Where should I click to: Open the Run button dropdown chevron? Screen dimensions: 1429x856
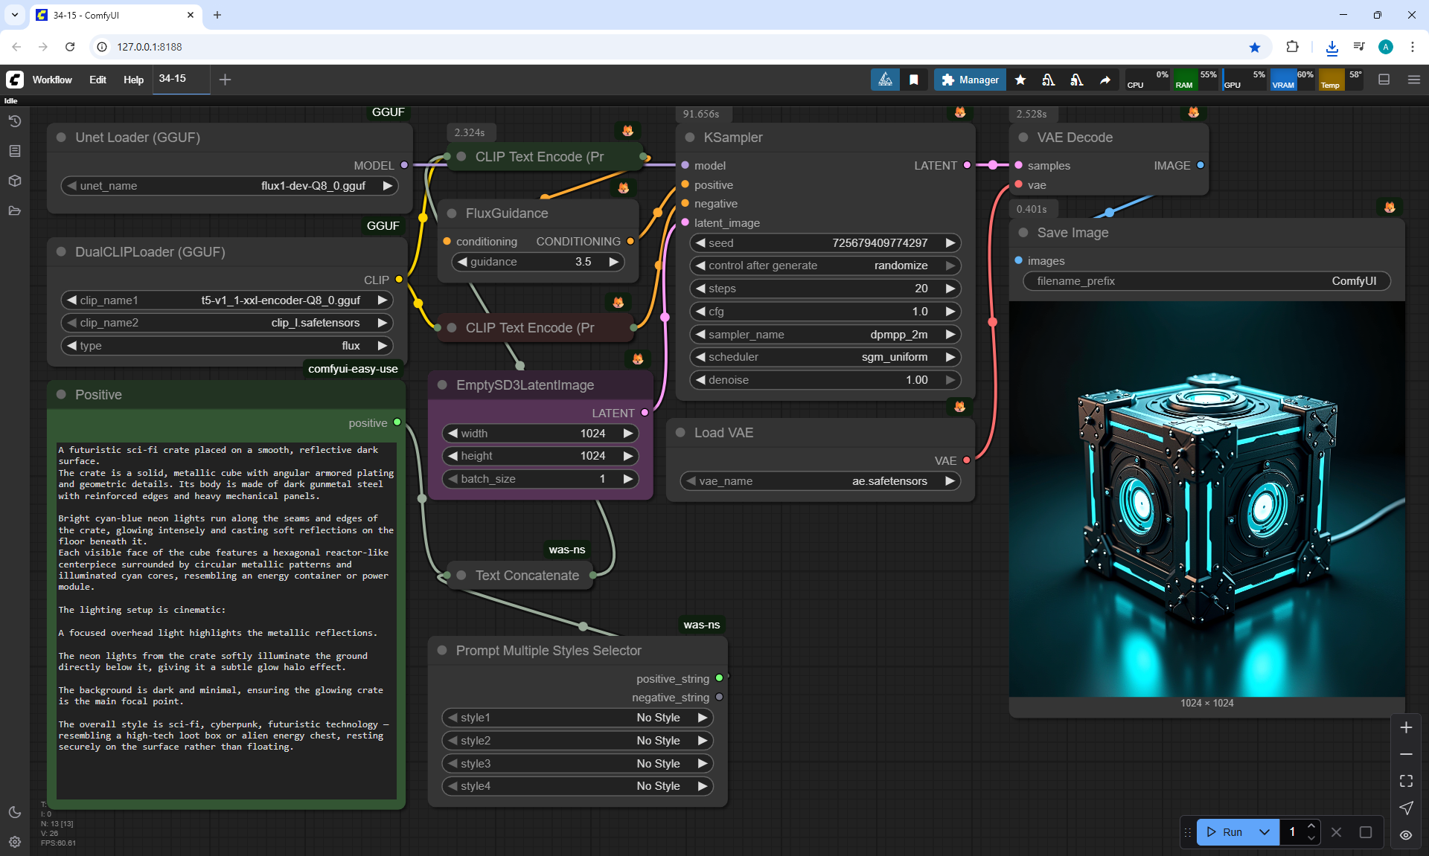click(x=1265, y=832)
